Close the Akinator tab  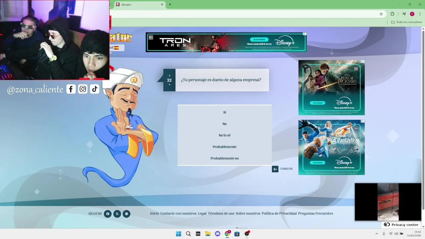162,5
